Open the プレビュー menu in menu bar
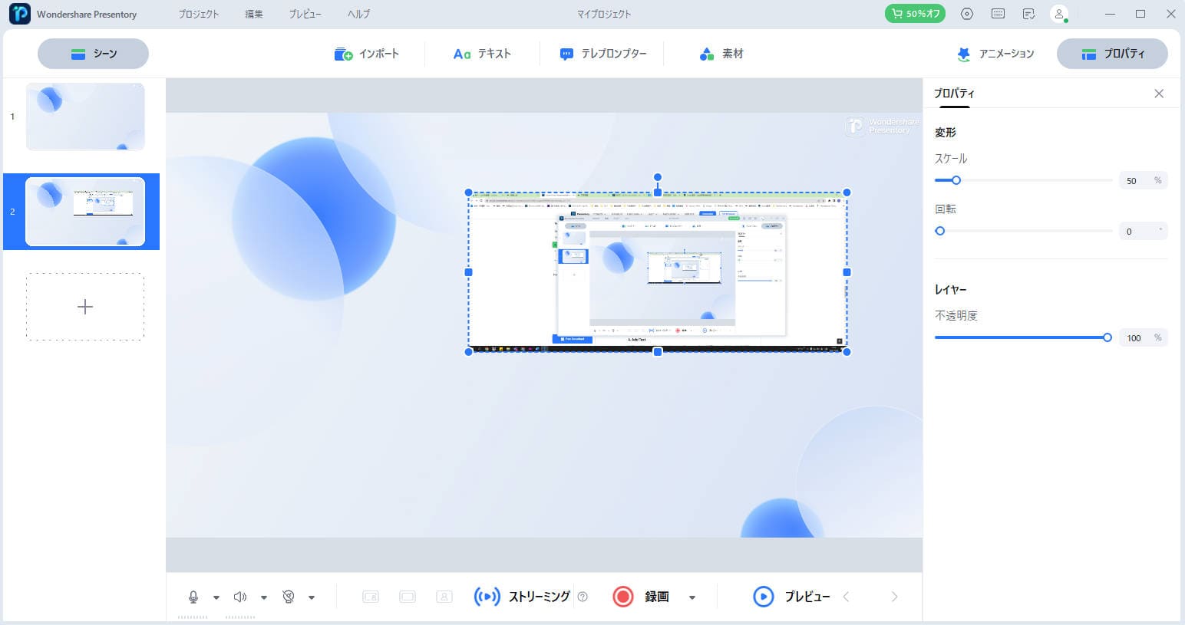1185x625 pixels. pos(305,14)
